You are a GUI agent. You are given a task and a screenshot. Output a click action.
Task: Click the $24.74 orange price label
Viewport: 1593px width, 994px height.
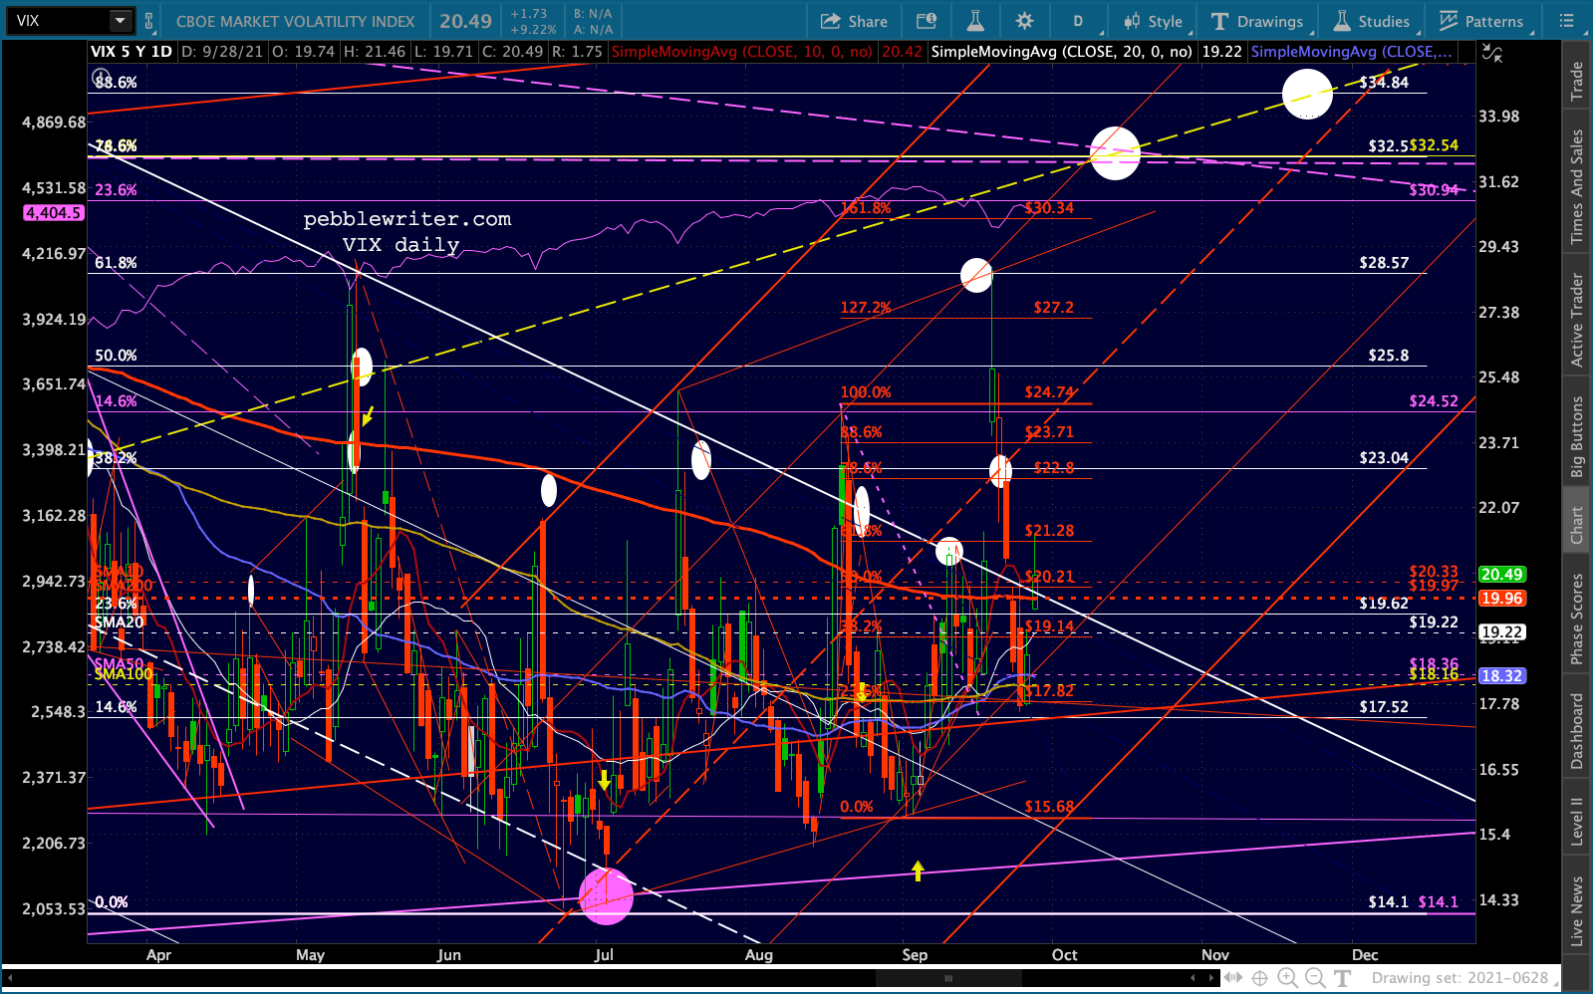[x=1049, y=392]
